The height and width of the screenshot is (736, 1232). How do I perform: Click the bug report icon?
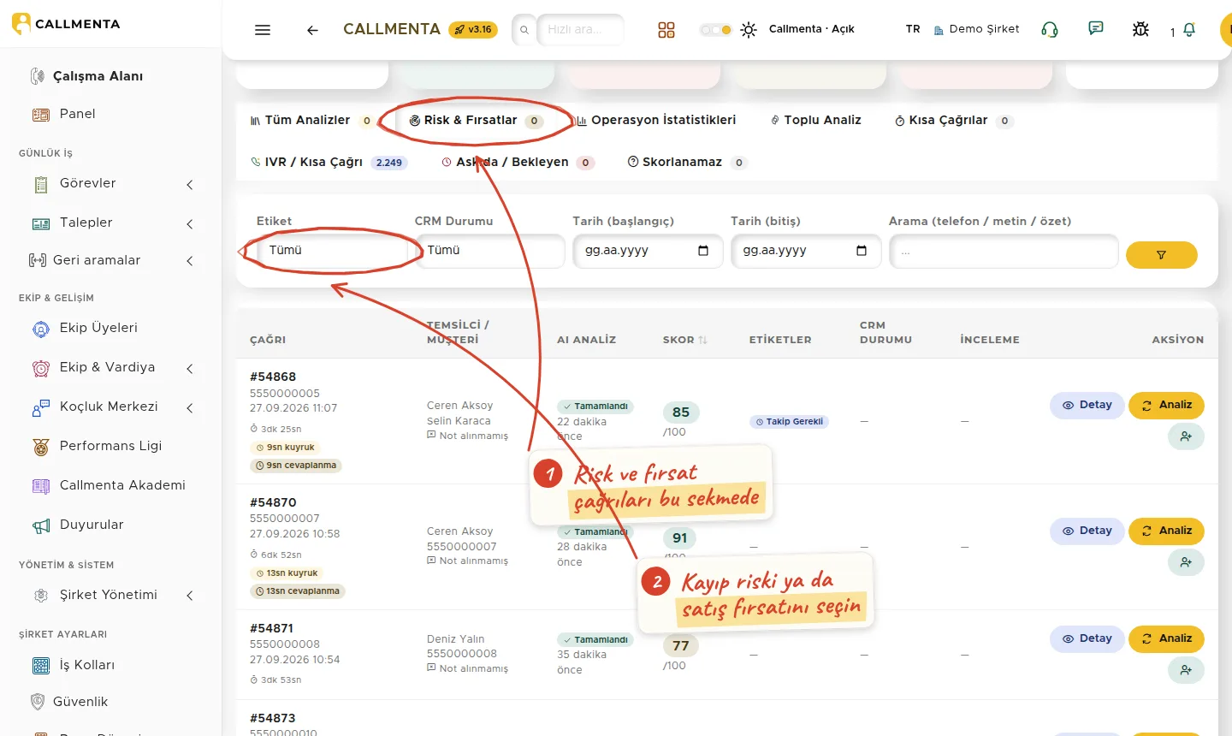[1140, 29]
